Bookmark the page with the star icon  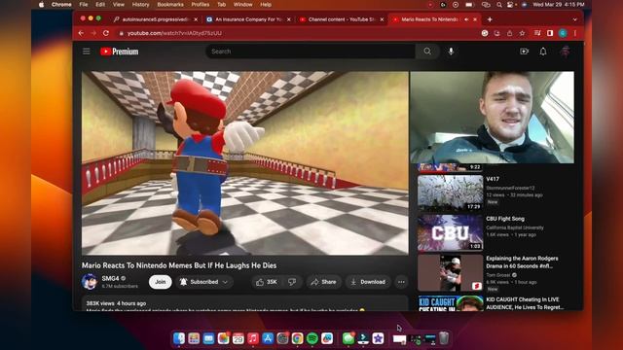522,33
